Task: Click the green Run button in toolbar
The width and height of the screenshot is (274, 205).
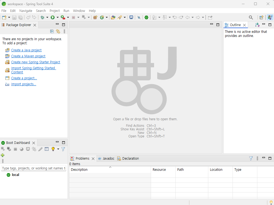Action: pos(53,17)
